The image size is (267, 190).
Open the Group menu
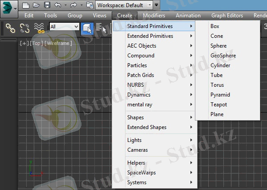click(x=75, y=16)
